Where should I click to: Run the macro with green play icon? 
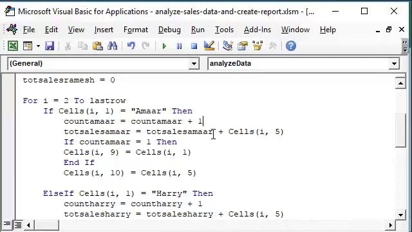pyautogui.click(x=164, y=46)
